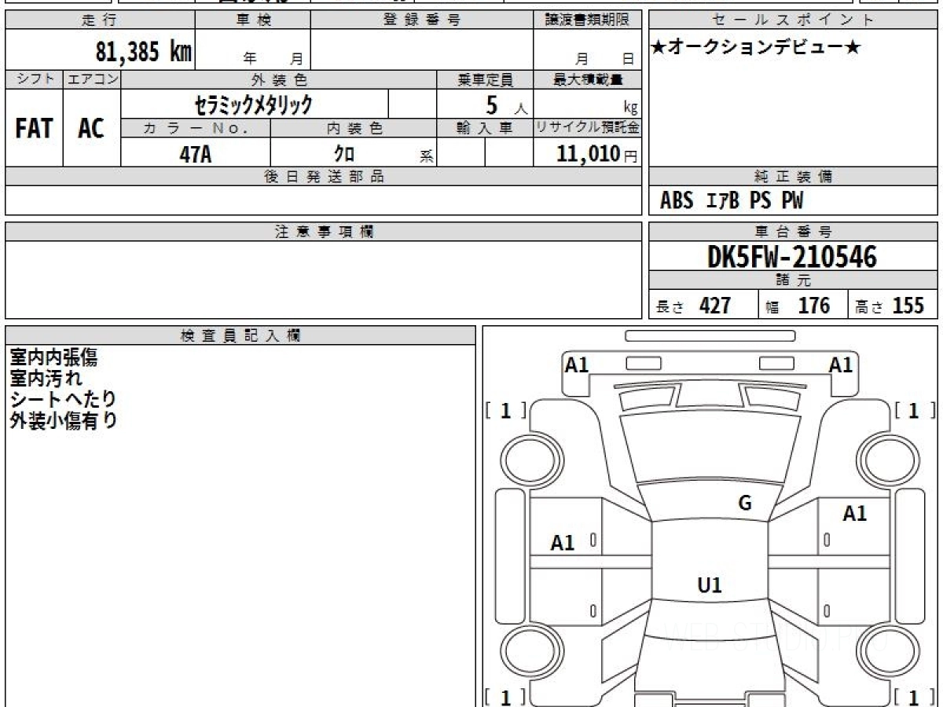Select the inspector note 室内汚れ

[x=46, y=378]
